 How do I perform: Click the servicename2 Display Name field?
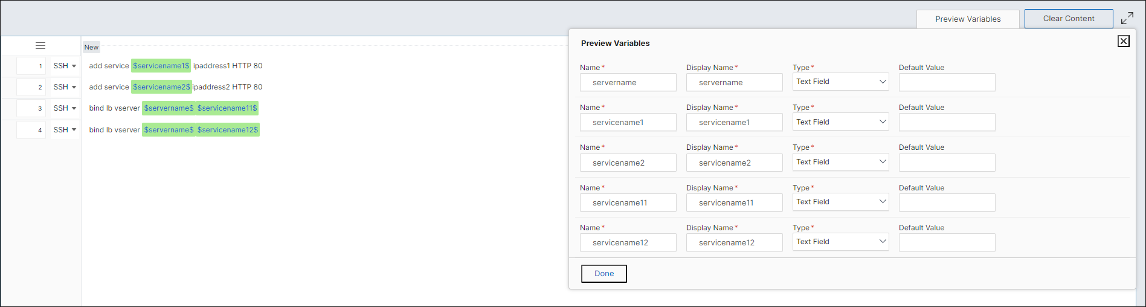click(x=735, y=163)
